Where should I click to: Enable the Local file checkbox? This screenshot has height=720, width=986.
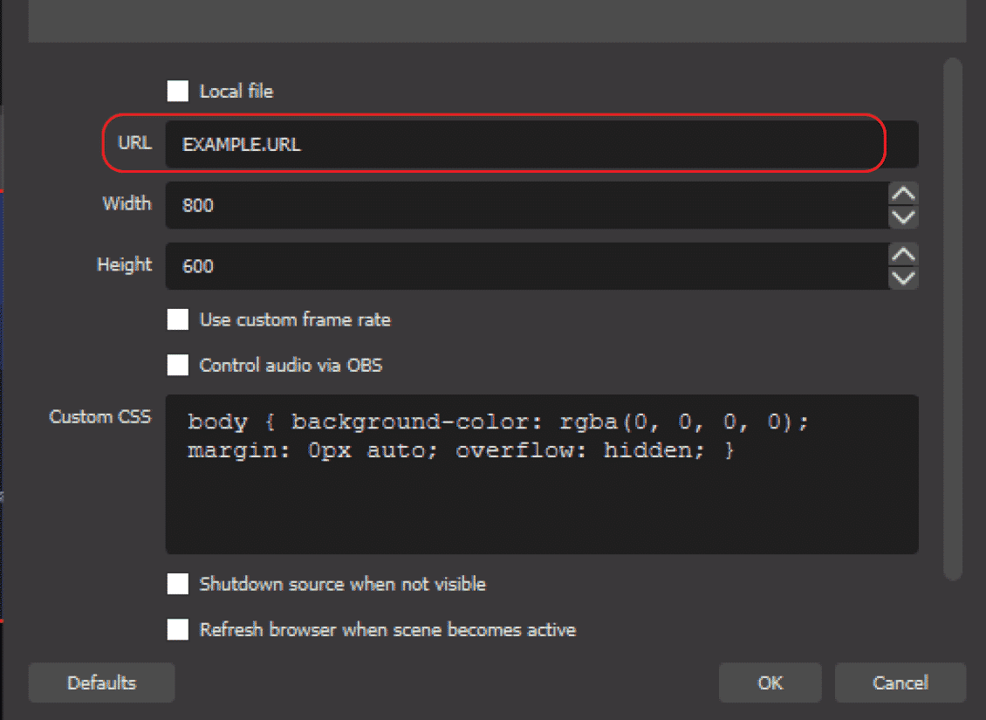177,91
